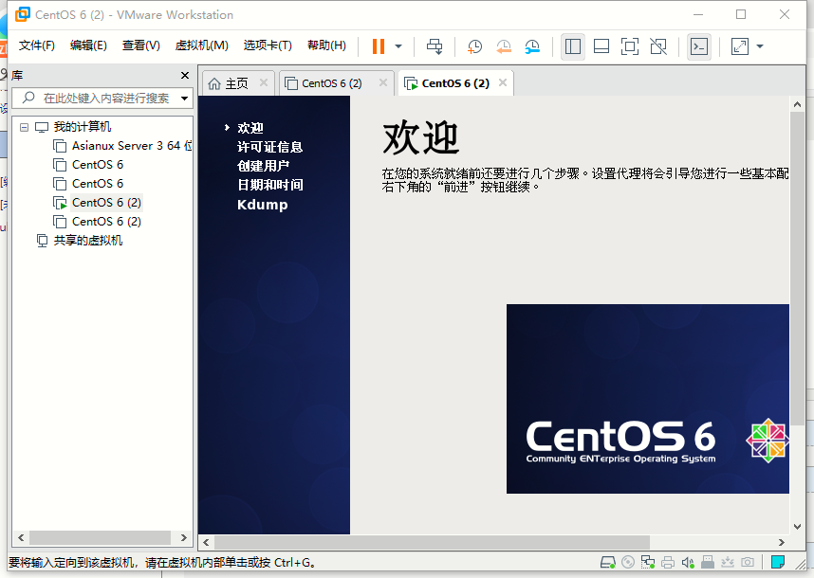Open the 文件(F) menu
The height and width of the screenshot is (578, 814).
pos(36,45)
